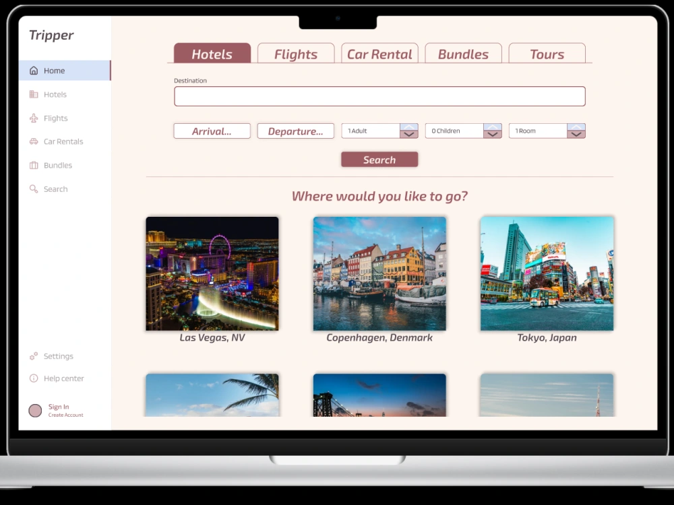Switch to the Hotels tab

click(212, 53)
